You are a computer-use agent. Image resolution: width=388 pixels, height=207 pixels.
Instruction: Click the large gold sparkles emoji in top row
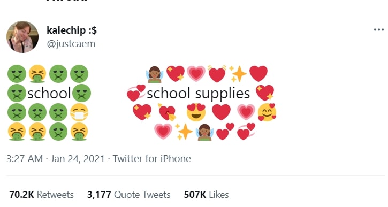pyautogui.click(x=238, y=74)
